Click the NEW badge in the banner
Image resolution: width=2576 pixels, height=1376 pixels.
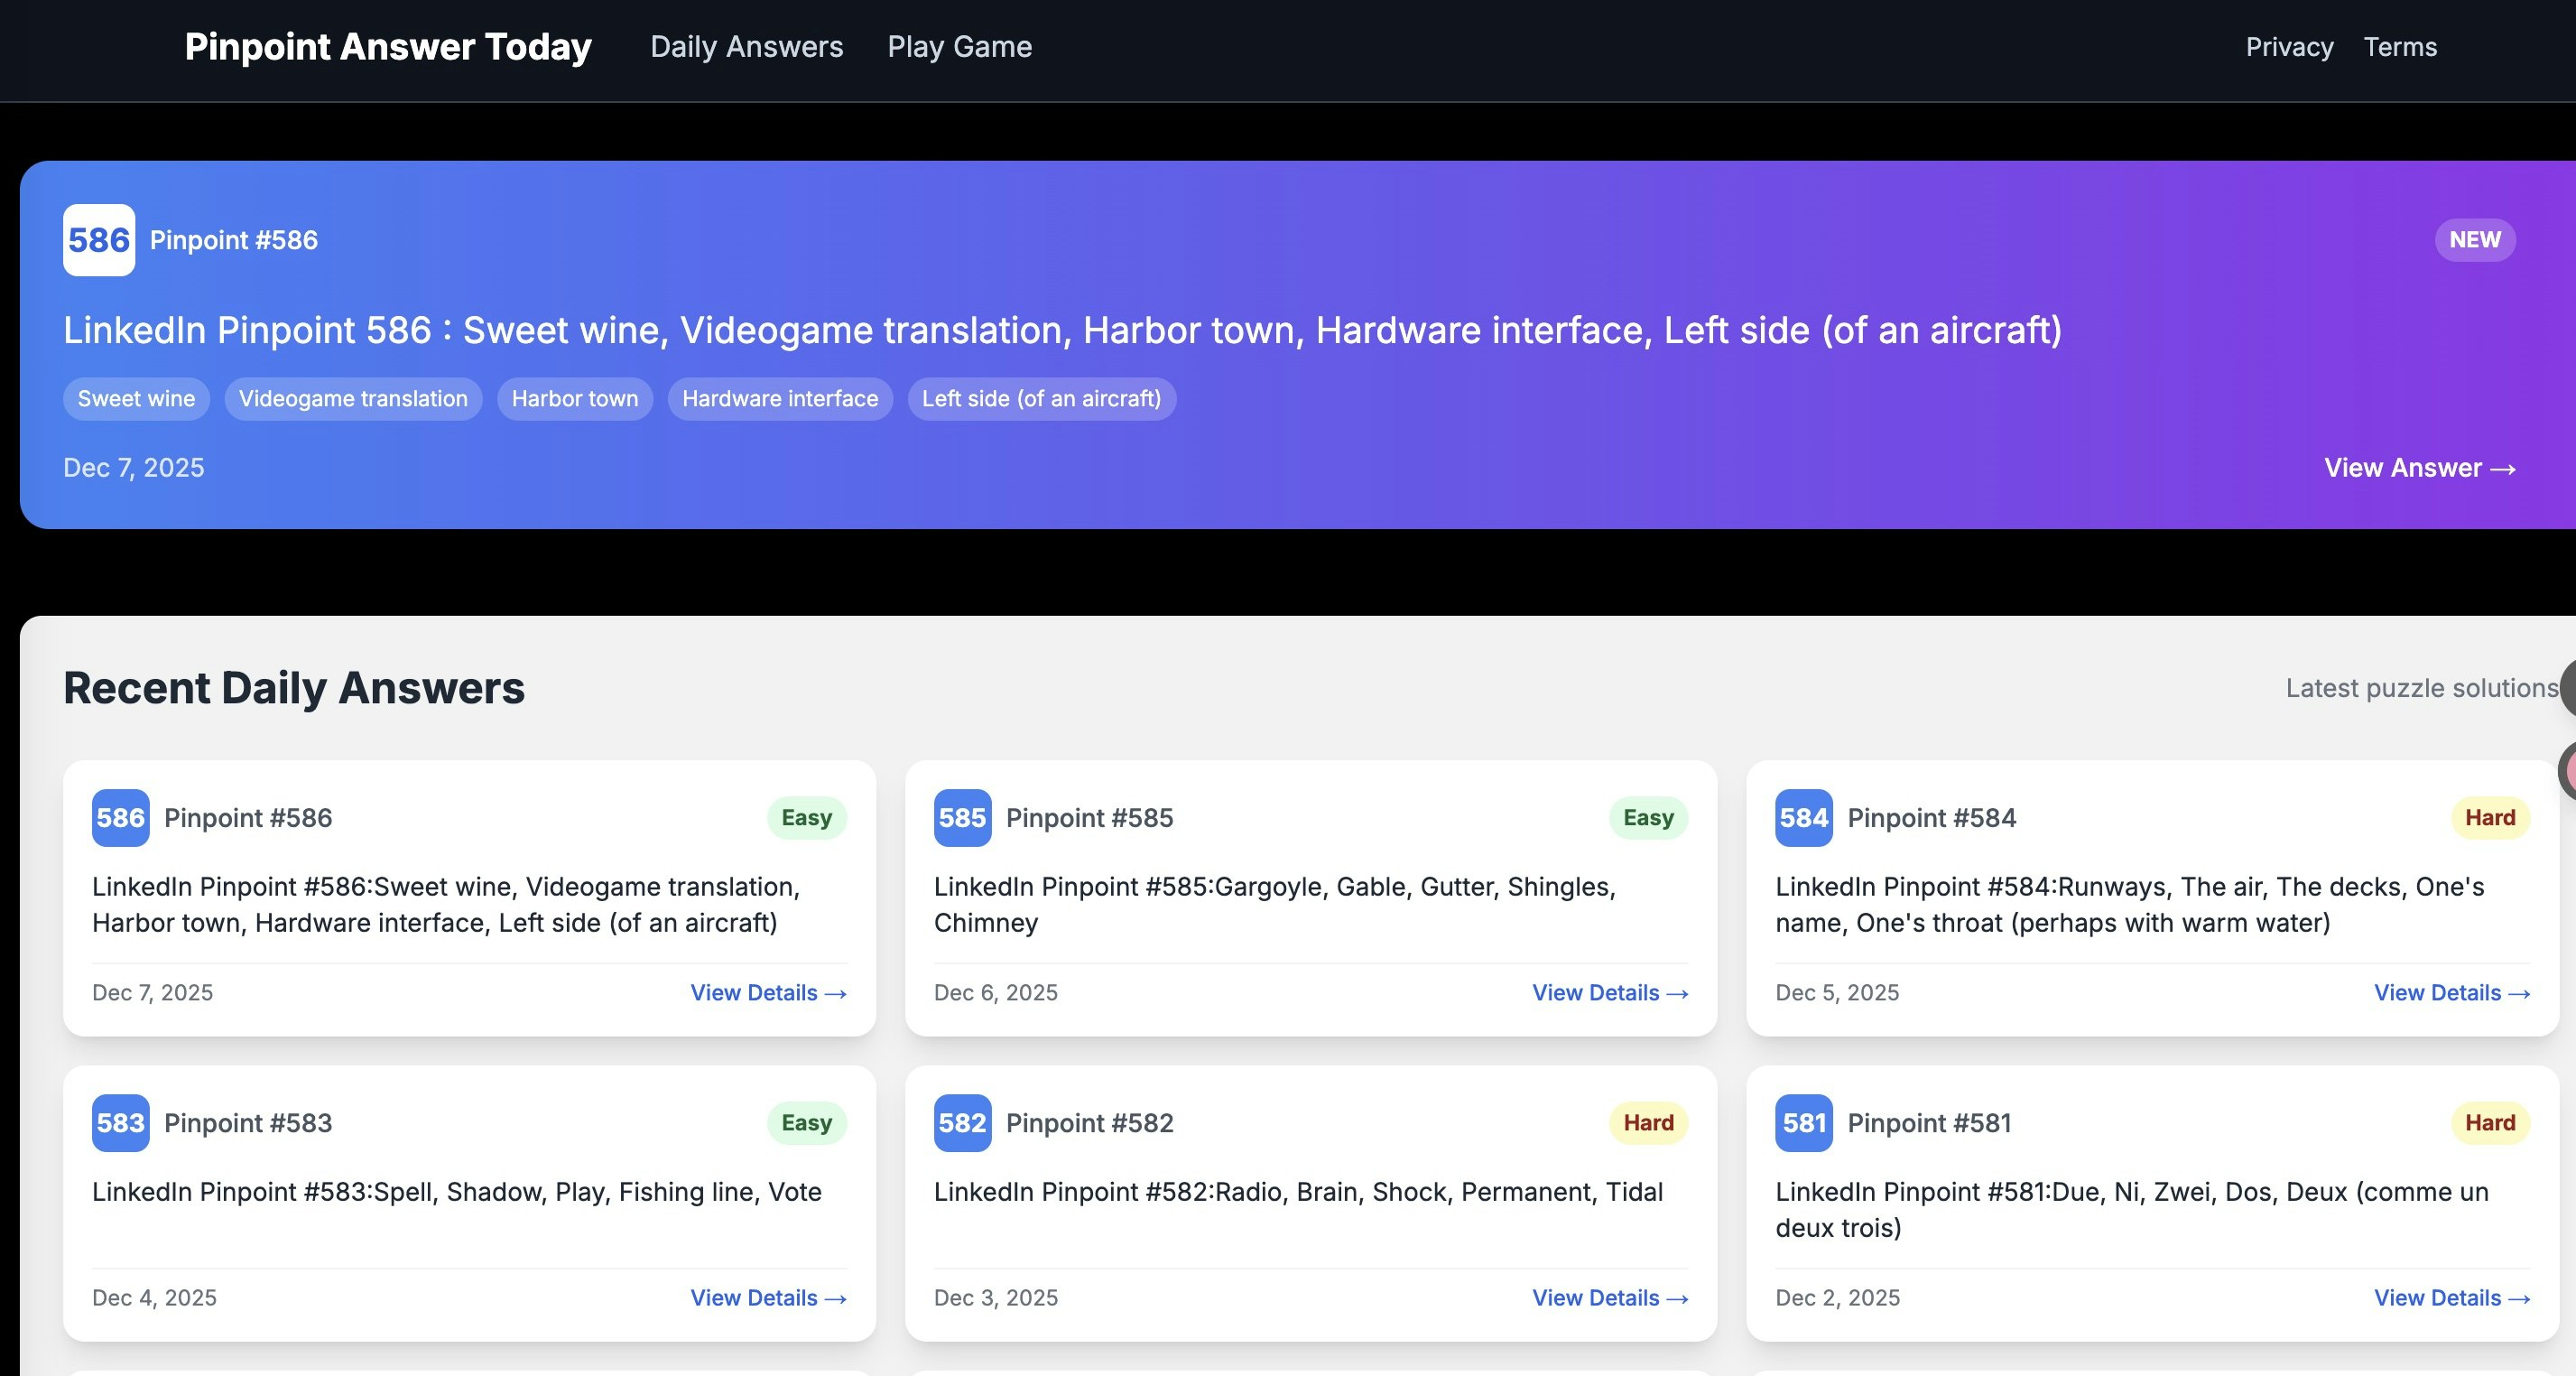pyautogui.click(x=2474, y=239)
